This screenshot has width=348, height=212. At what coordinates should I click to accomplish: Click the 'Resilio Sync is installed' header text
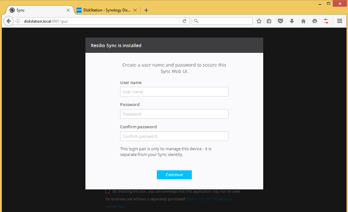[x=116, y=46]
